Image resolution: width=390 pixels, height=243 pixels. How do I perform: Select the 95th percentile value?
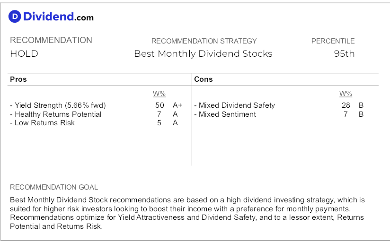coord(344,54)
